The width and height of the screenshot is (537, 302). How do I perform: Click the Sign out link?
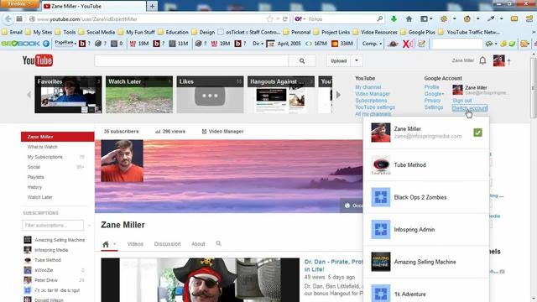(x=462, y=101)
